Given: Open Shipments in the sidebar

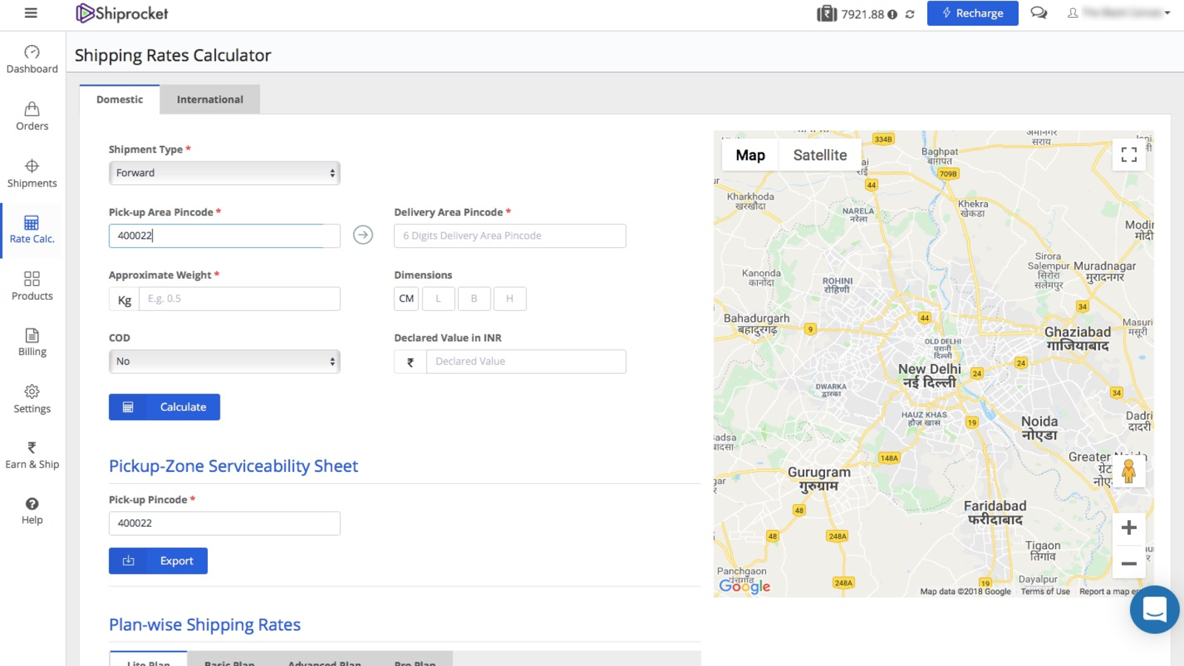Looking at the screenshot, I should coord(32,173).
